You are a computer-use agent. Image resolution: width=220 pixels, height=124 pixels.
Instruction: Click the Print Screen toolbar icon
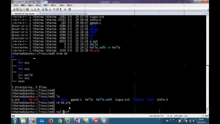(46, 9)
